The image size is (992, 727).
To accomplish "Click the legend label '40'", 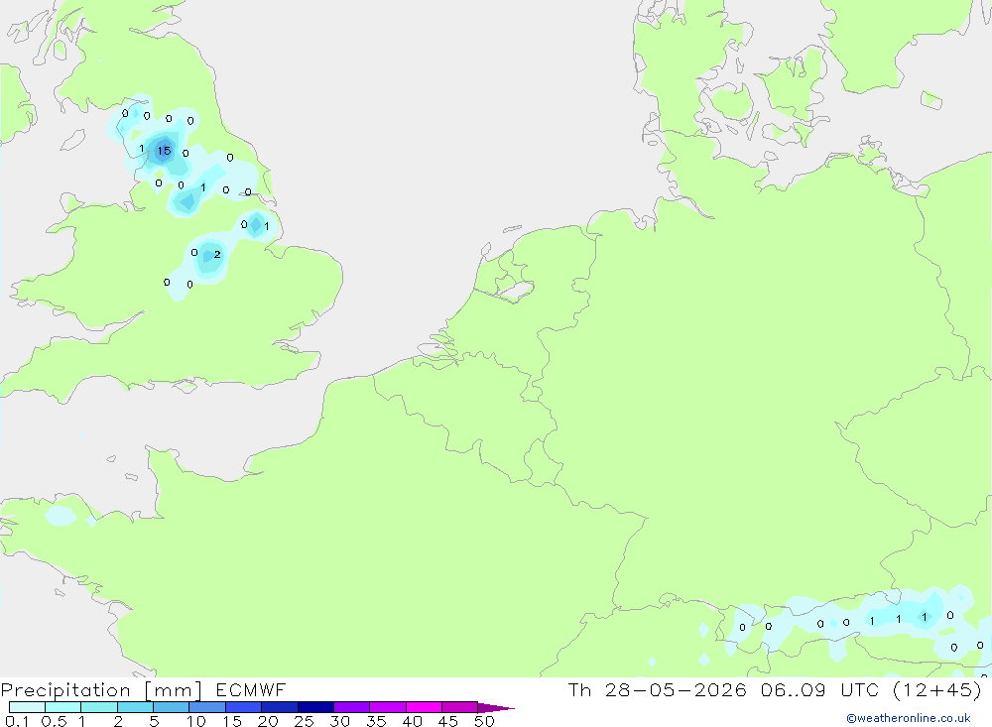I will click(x=412, y=721).
